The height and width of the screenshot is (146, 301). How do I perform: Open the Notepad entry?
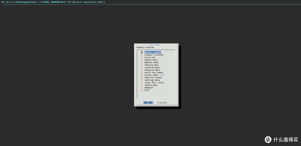tap(149, 88)
